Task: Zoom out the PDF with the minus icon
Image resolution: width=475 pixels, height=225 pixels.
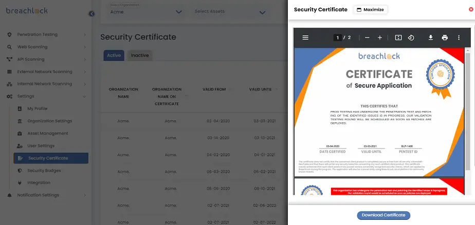Action: (x=367, y=38)
